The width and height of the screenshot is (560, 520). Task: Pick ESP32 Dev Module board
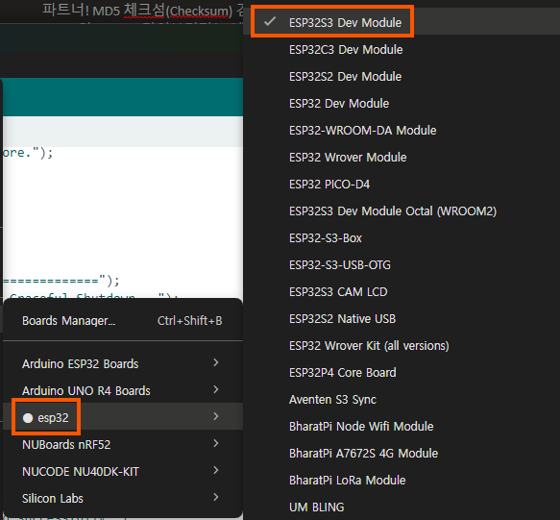(402, 103)
